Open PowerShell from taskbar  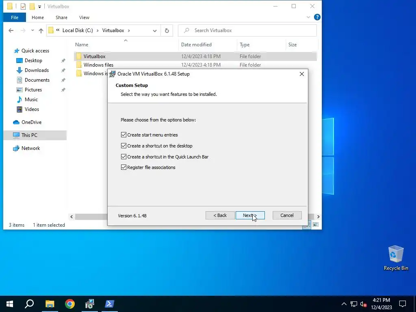[110, 304]
